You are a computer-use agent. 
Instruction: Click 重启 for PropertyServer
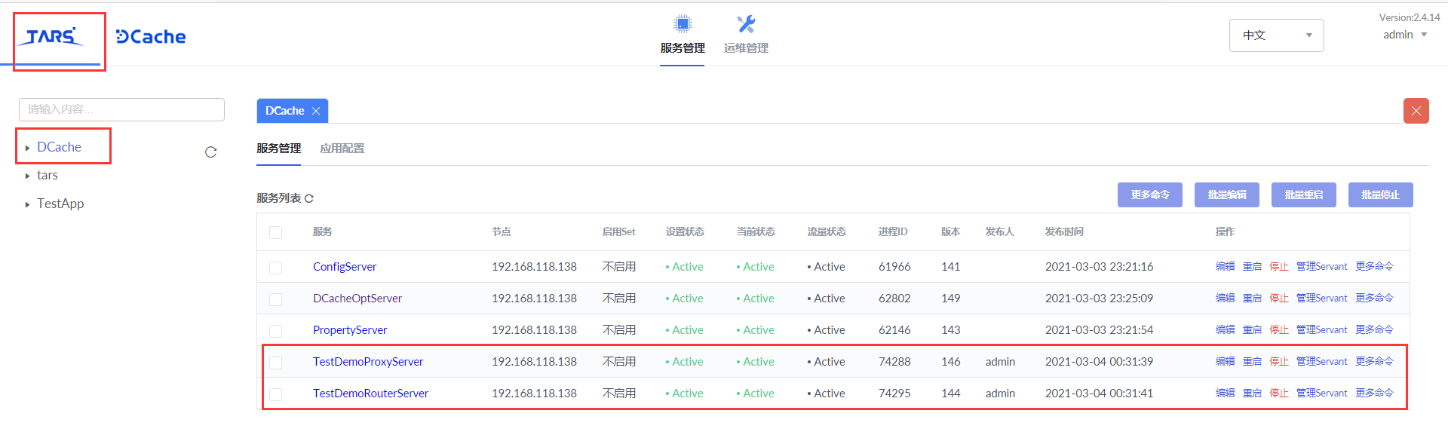(1253, 329)
